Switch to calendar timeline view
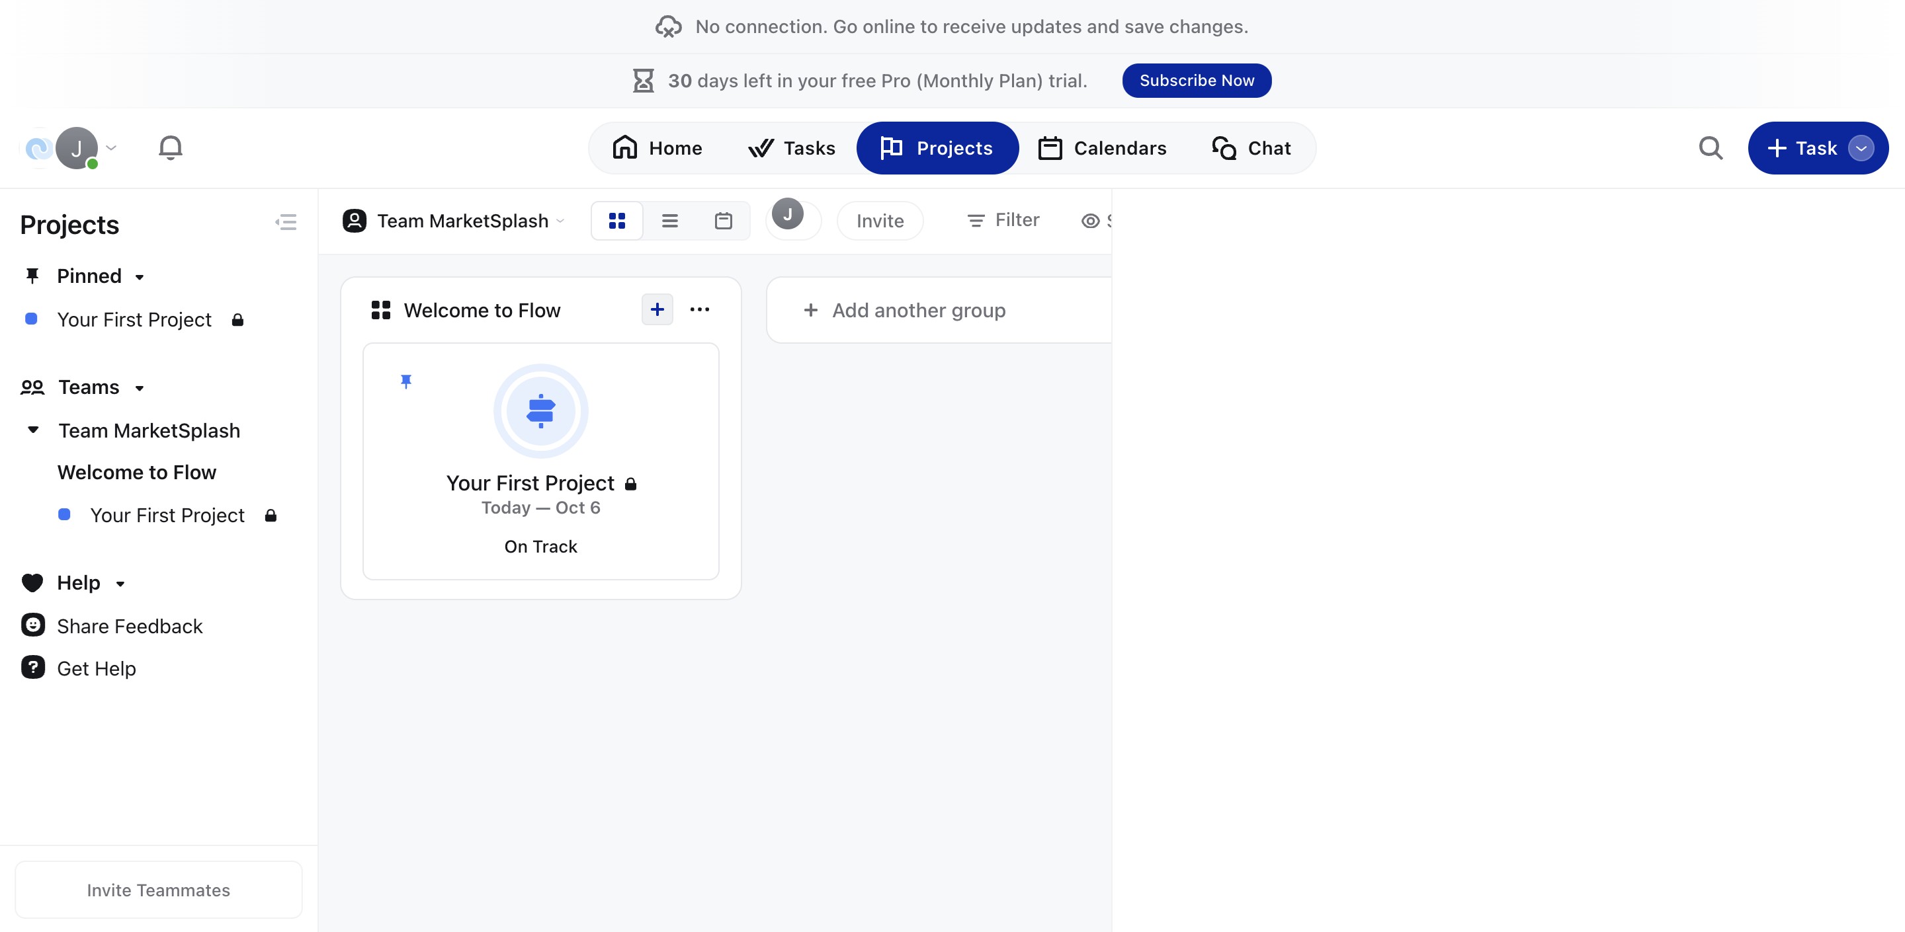This screenshot has width=1905, height=932. [x=723, y=221]
